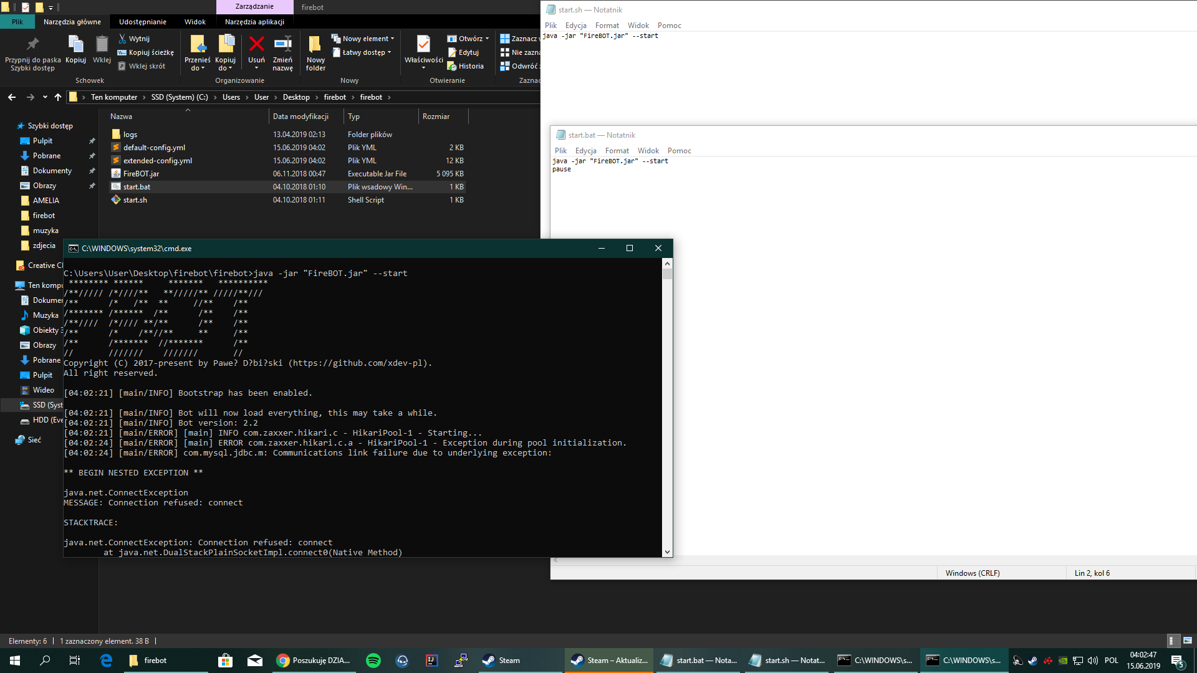Click the Nowy folder icon in ribbon
This screenshot has height=673, width=1197.
coord(315,45)
